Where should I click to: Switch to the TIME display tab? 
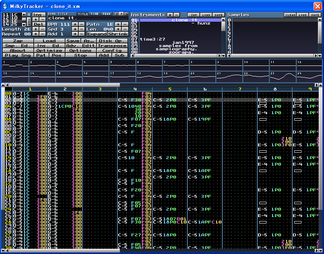tap(94, 14)
